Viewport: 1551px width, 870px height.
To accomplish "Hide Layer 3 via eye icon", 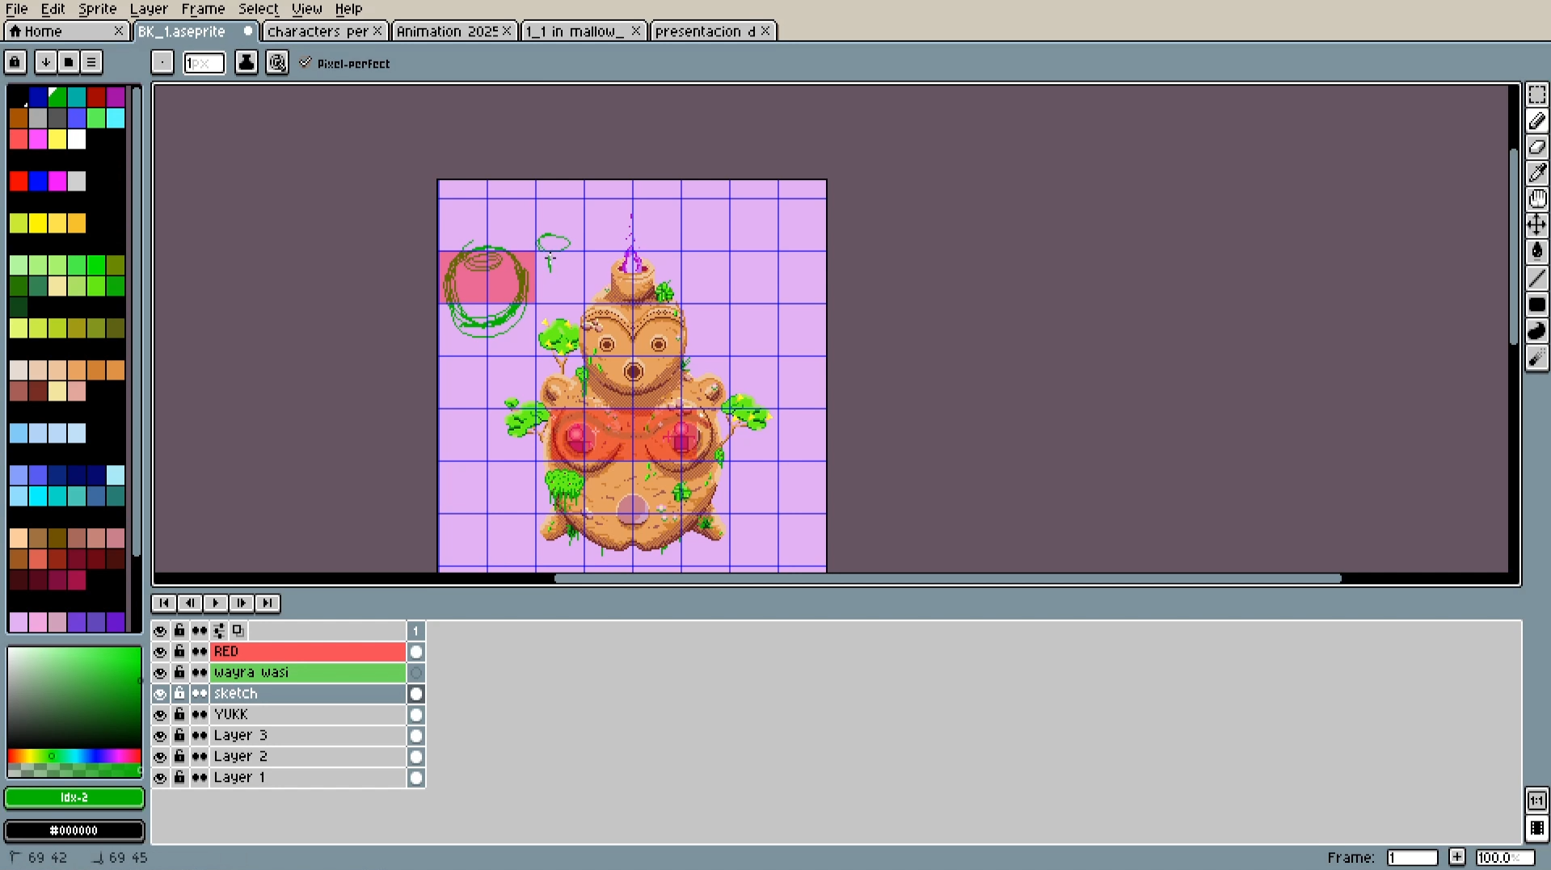I will (x=160, y=736).
